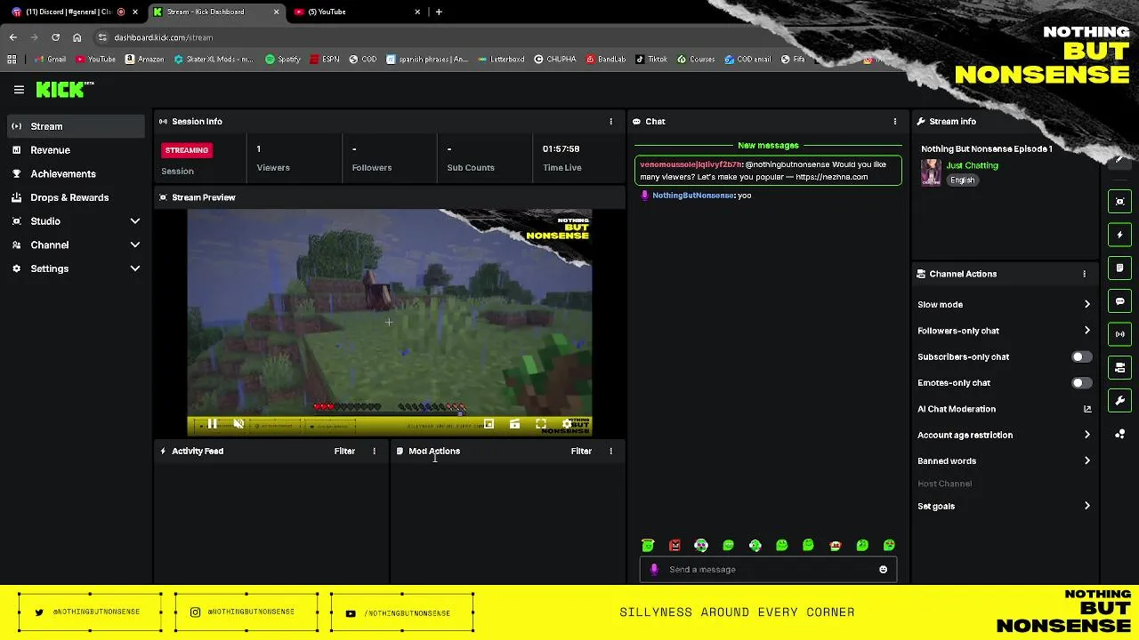Open Chat panel options menu
This screenshot has width=1139, height=640.
[x=895, y=122]
